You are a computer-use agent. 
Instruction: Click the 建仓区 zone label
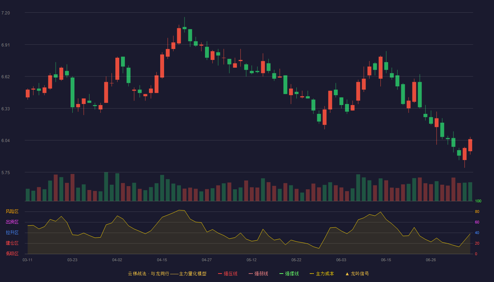[x=12, y=243]
